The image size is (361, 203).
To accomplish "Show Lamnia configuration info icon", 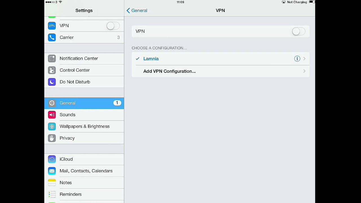I will [297, 59].
